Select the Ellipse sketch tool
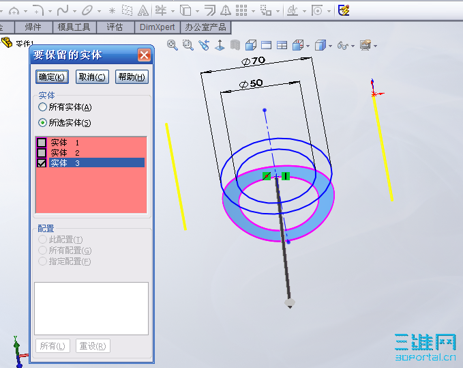Screen dimensions: 463x368 pyautogui.click(x=87, y=11)
